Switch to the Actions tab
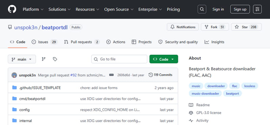Viewport: 270px width, 125px height. pos(116,42)
